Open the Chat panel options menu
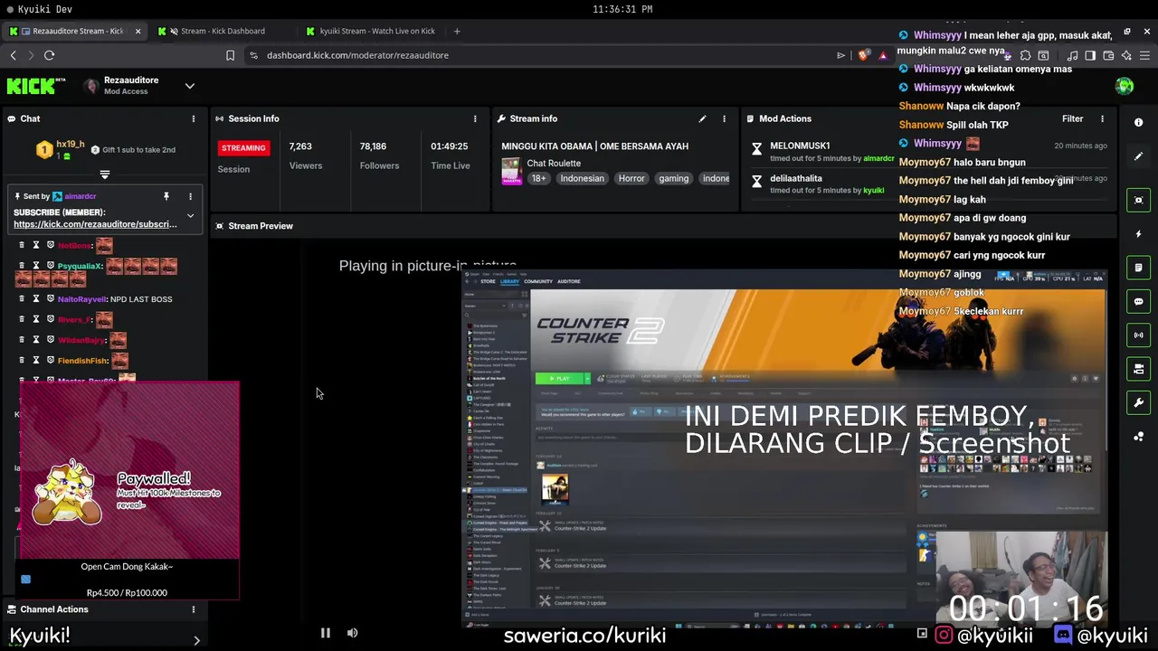The image size is (1158, 651). coord(193,118)
